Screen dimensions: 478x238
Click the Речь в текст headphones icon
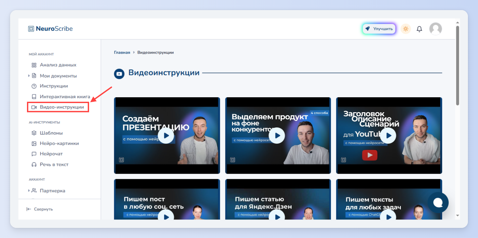[34, 165]
